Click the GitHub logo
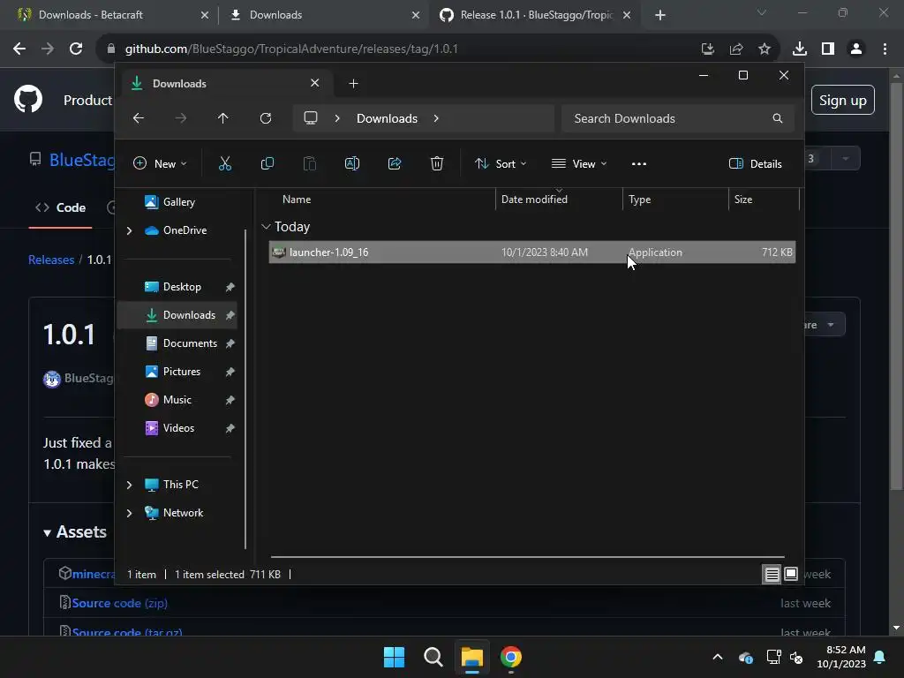The image size is (904, 678). click(28, 99)
